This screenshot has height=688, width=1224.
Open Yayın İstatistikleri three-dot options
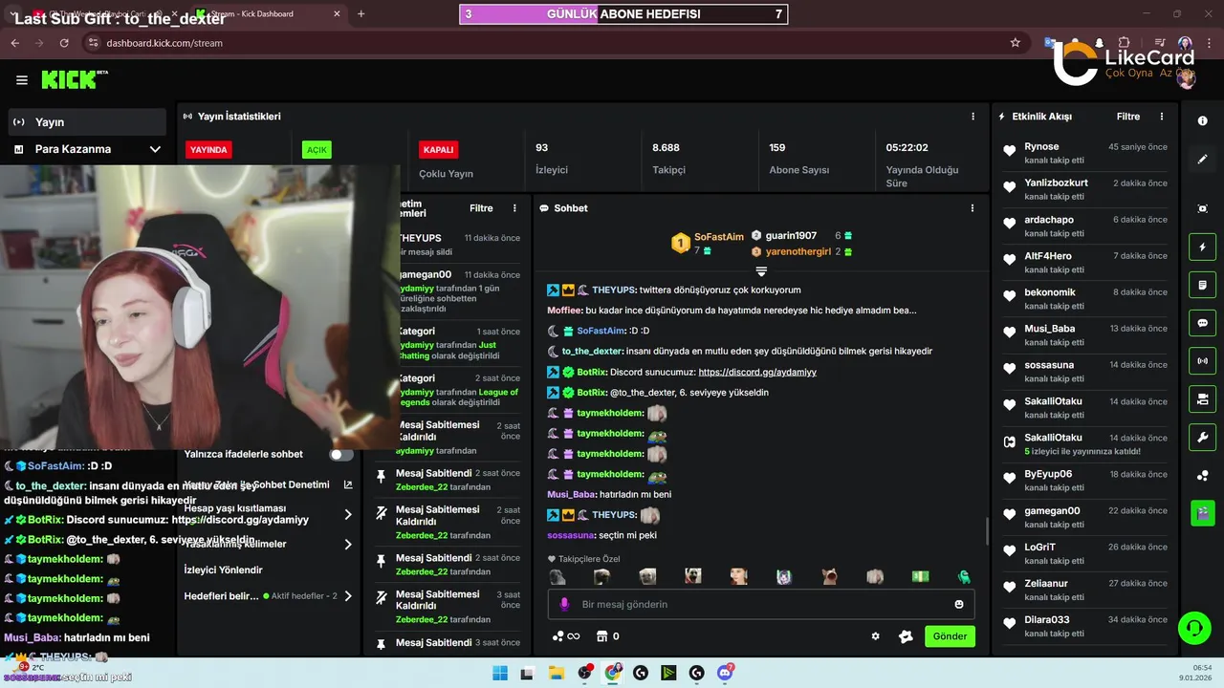[973, 117]
